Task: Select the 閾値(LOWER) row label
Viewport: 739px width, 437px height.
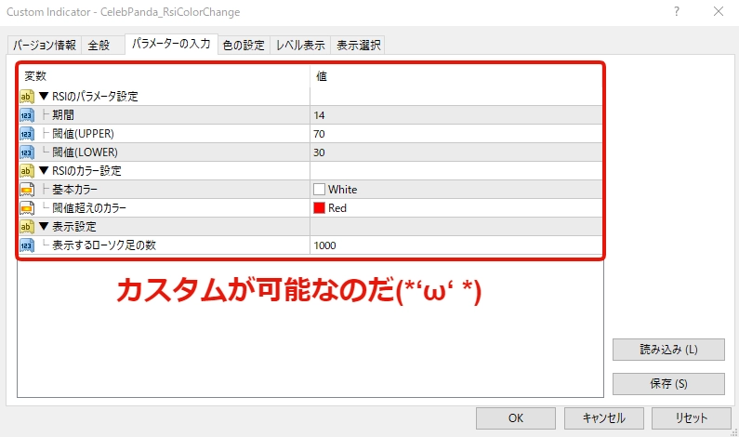Action: click(x=85, y=152)
